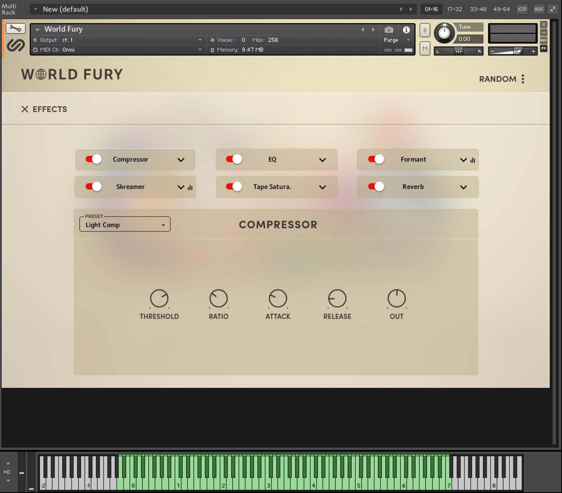562x493 pixels.
Task: Open the Formant modulation bars icon
Action: tap(473, 160)
